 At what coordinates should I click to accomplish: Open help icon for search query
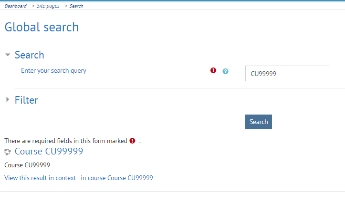pyautogui.click(x=225, y=71)
